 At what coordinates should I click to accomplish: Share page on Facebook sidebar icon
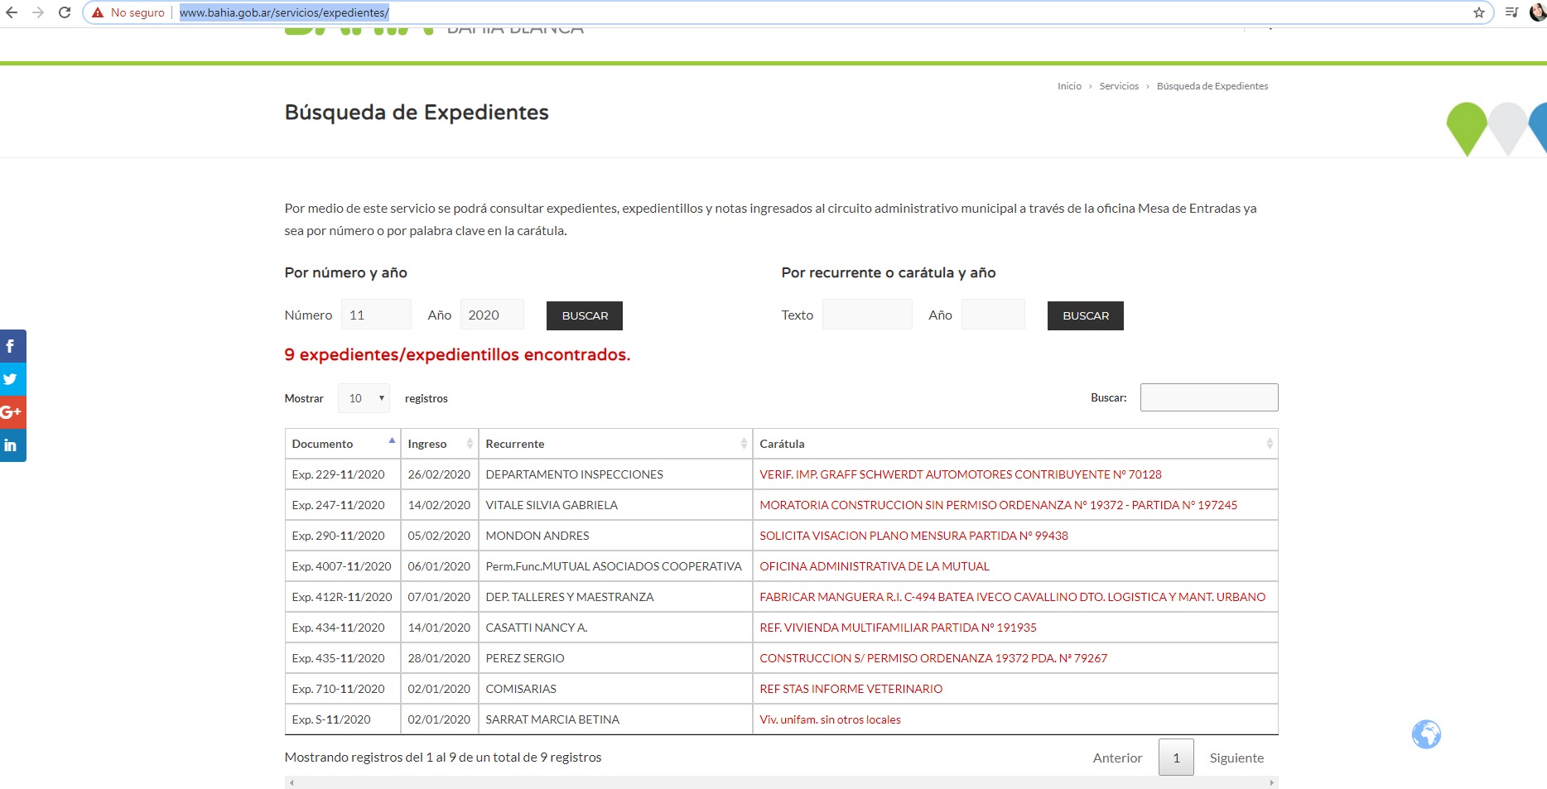pos(12,346)
